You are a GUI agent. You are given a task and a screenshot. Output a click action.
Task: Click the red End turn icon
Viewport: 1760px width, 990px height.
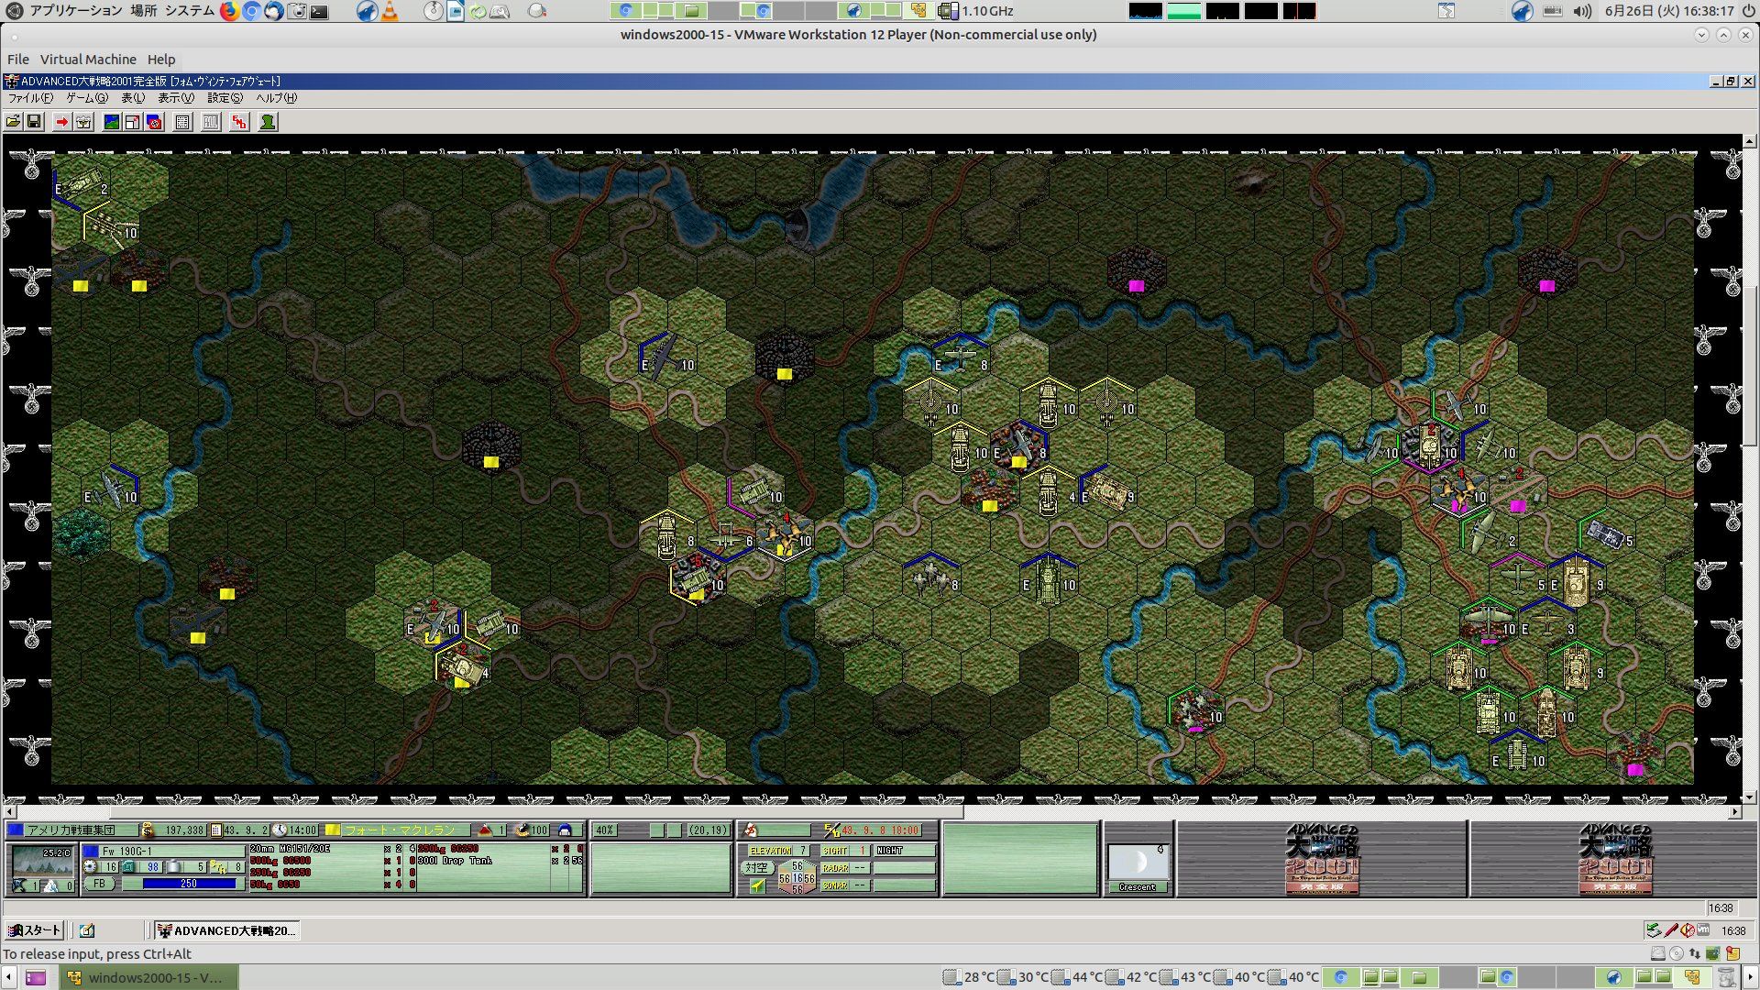pyautogui.click(x=239, y=122)
